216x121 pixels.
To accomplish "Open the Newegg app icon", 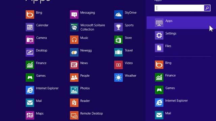I will (74, 52).
